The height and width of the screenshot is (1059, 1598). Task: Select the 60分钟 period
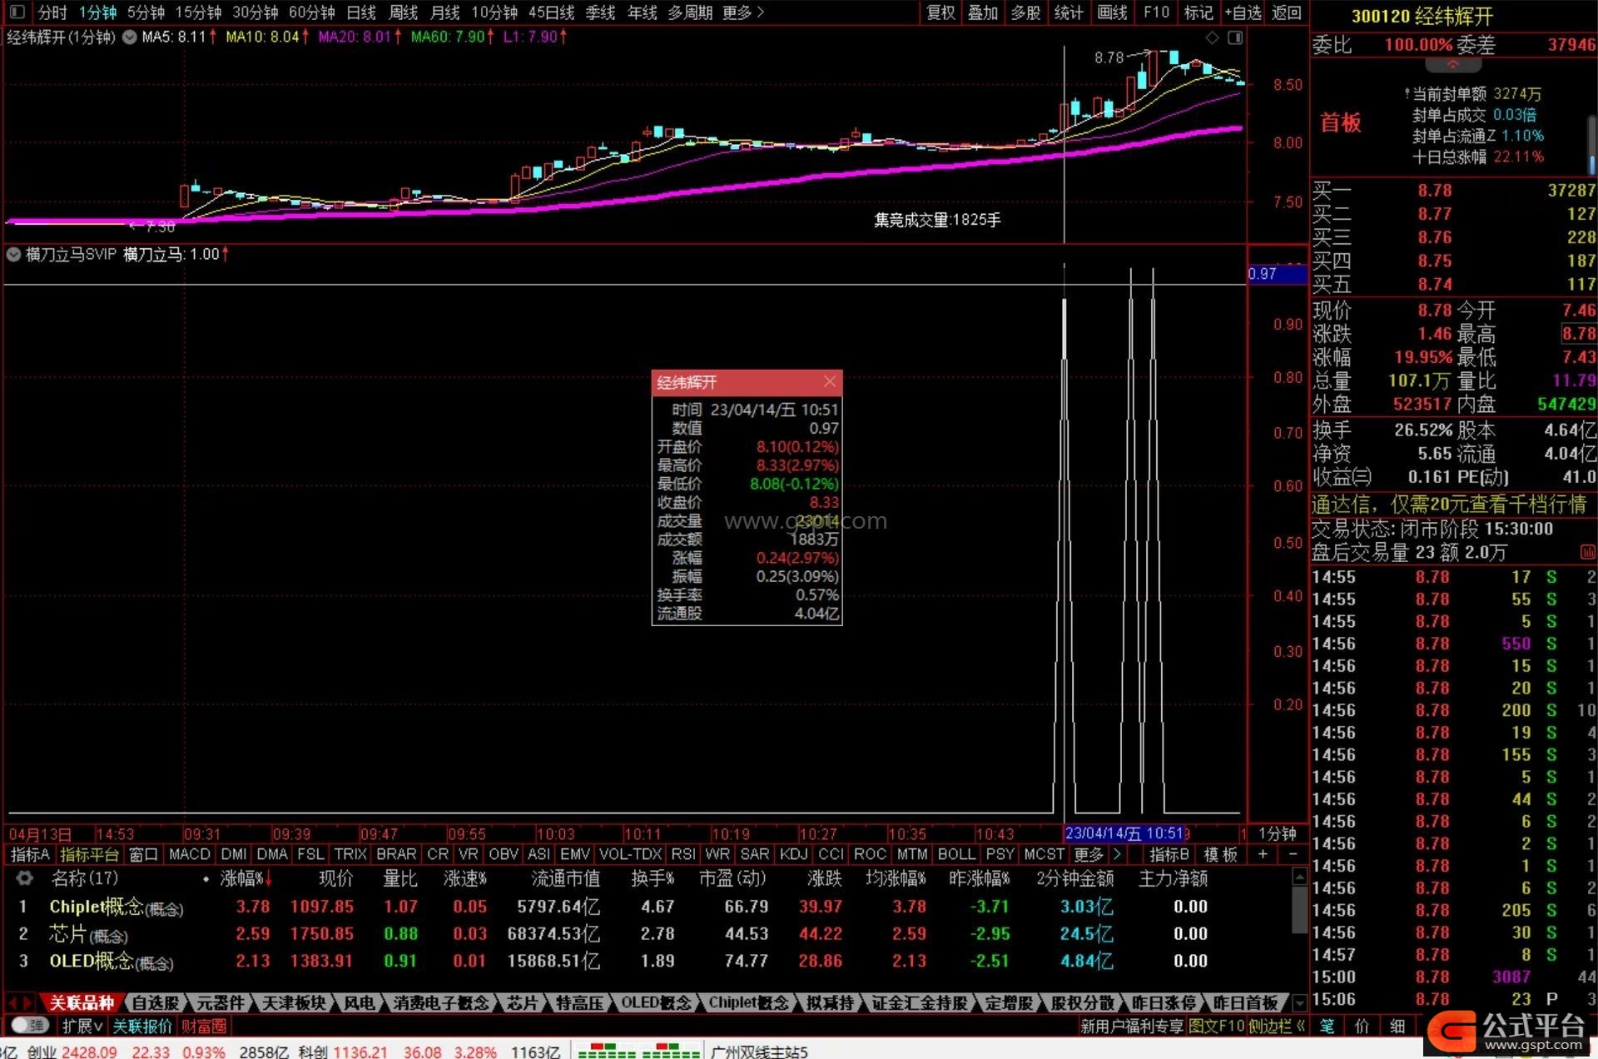(311, 12)
